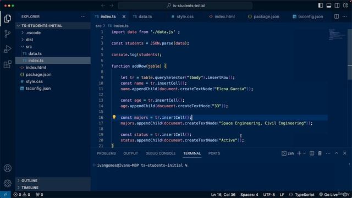Open style.css in the file explorer

point(53,81)
